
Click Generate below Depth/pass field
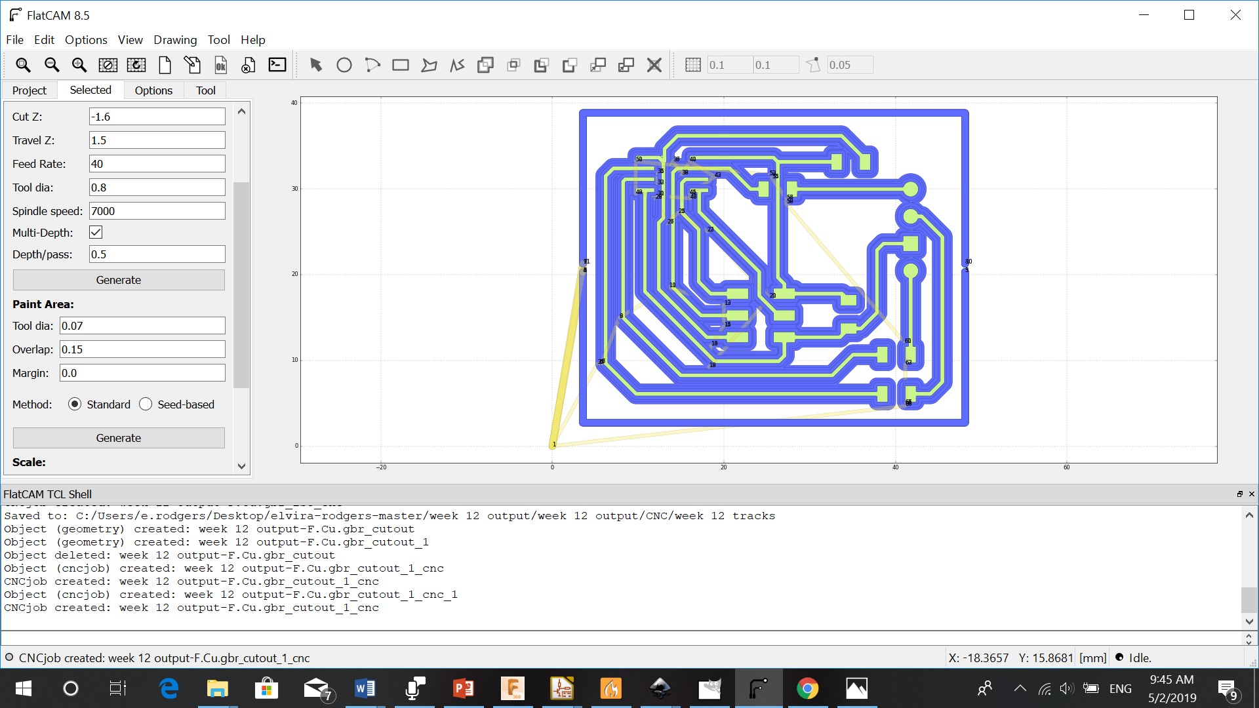click(119, 280)
